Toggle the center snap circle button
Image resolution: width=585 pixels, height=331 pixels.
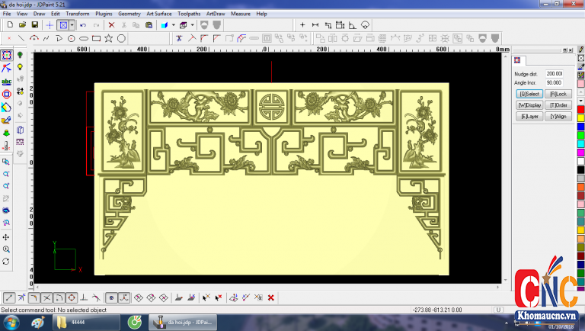pyautogui.click(x=72, y=297)
